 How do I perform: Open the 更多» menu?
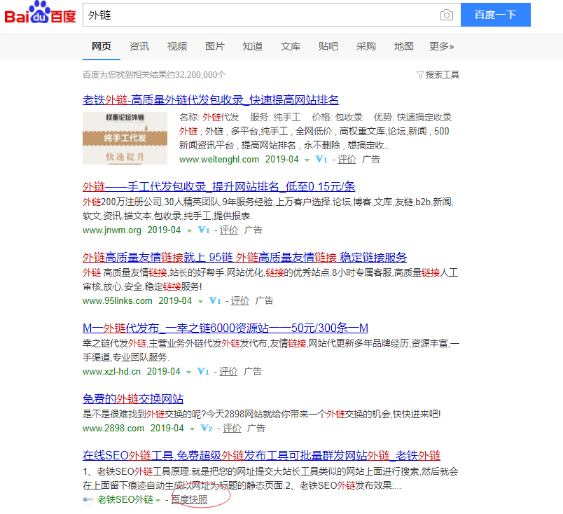[x=441, y=46]
